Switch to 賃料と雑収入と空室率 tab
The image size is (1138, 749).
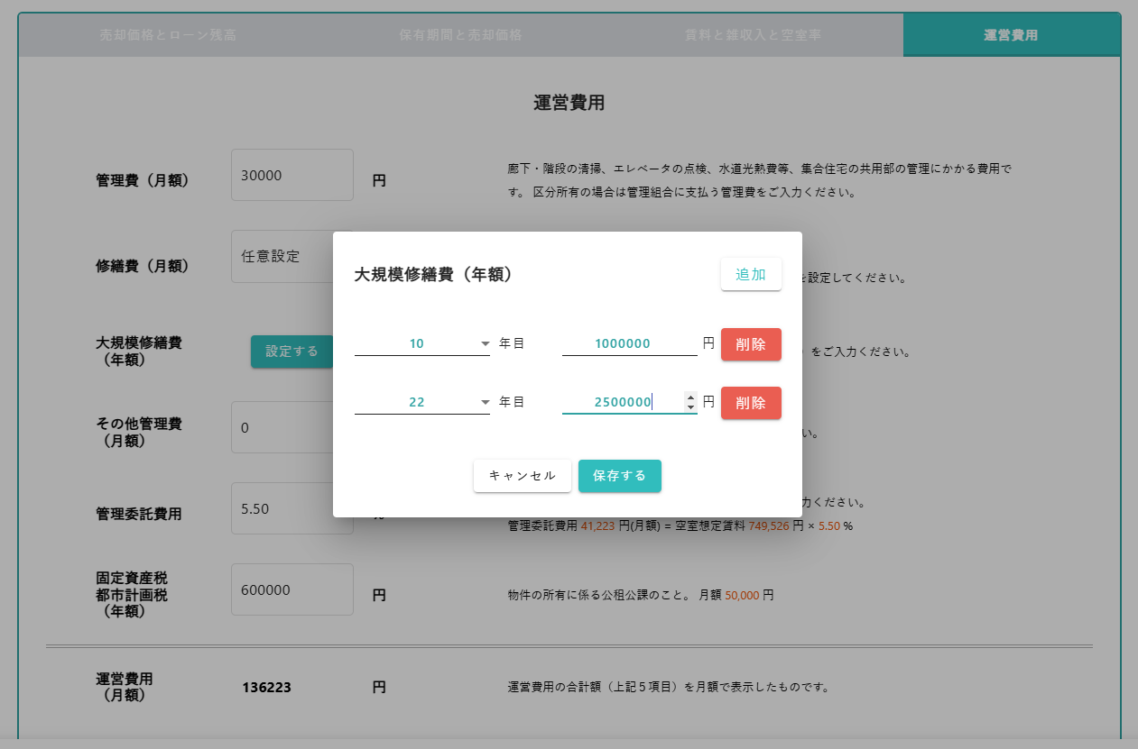pos(753,35)
